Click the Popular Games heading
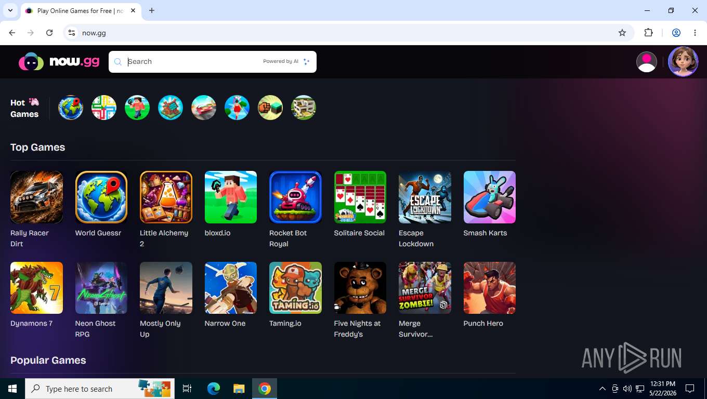 point(48,360)
